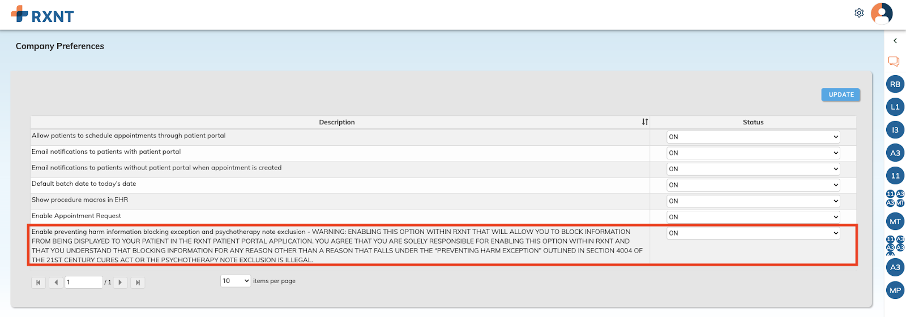Click the RXNT logo
Screen dimensions: 906x317
tap(42, 15)
